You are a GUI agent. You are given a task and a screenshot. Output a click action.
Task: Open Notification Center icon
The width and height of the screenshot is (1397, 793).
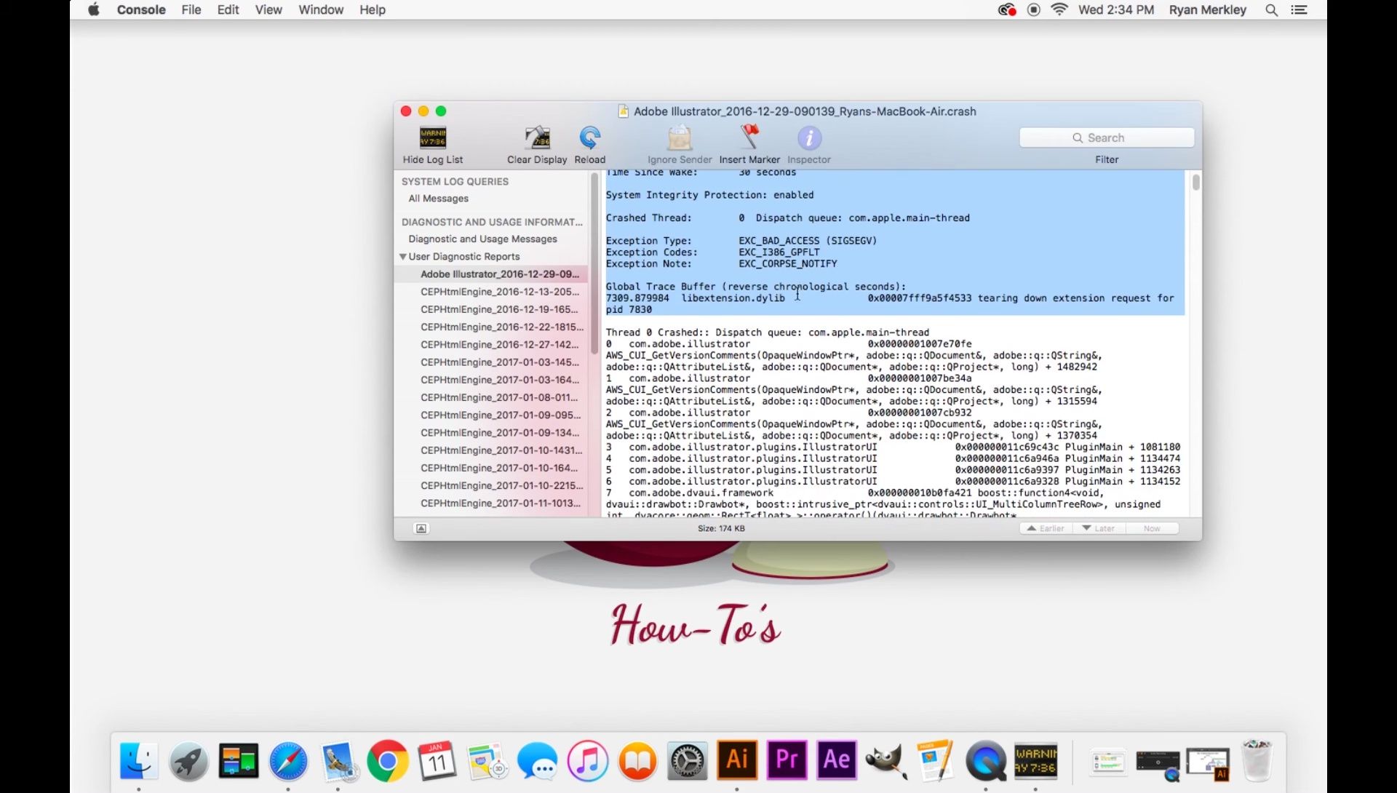click(x=1300, y=9)
